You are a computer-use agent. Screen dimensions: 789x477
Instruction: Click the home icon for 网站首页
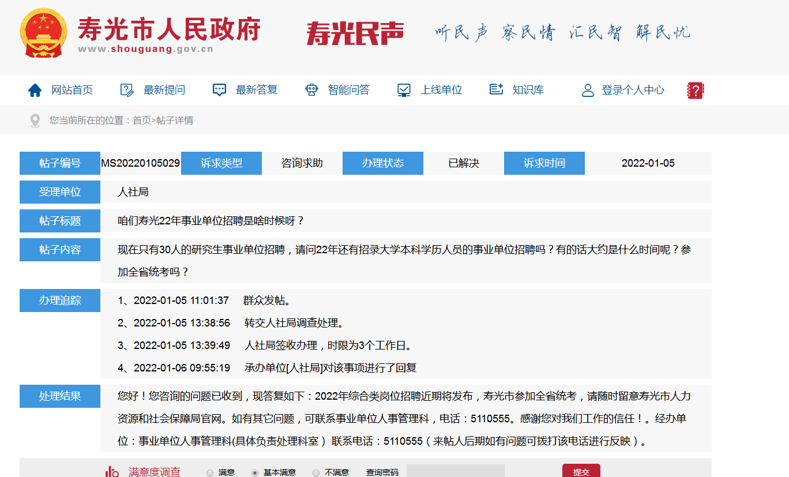[x=35, y=90]
